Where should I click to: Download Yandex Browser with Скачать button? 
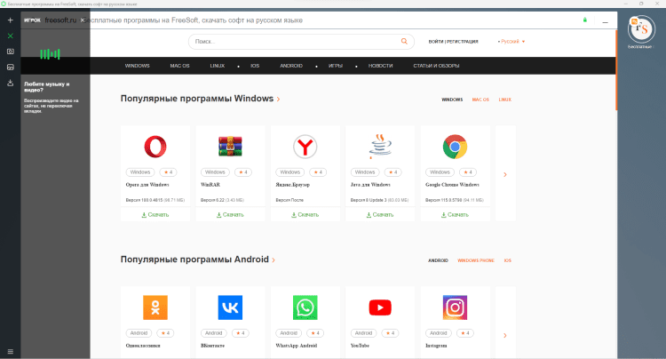click(305, 214)
